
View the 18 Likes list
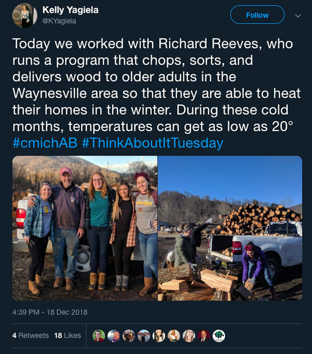coord(67,336)
